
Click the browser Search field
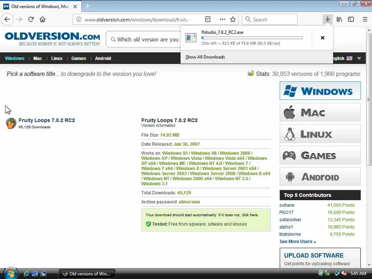pos(270,20)
